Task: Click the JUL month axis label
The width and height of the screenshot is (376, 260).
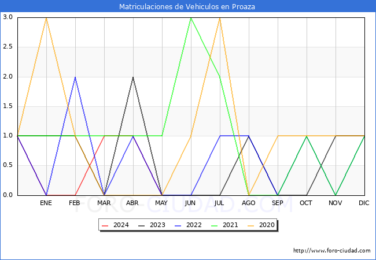Action: coord(219,203)
